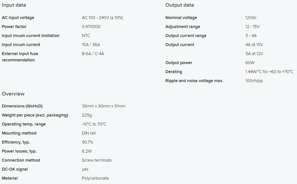Image resolution: width=297 pixels, height=184 pixels.
Task: Select the Adjustment range 12 - 15V value
Action: [252, 27]
